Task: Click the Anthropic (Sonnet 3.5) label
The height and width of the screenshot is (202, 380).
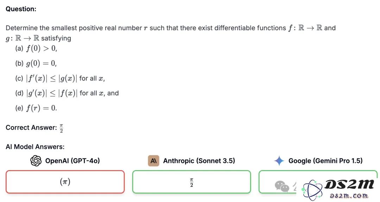Action: tap(199, 161)
